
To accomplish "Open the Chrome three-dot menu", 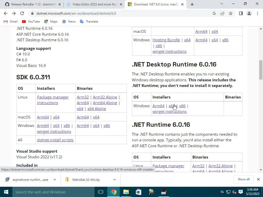I will 257,13.
